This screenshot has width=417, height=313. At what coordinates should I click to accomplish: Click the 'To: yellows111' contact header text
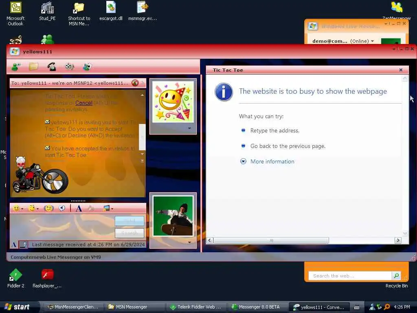click(x=70, y=83)
